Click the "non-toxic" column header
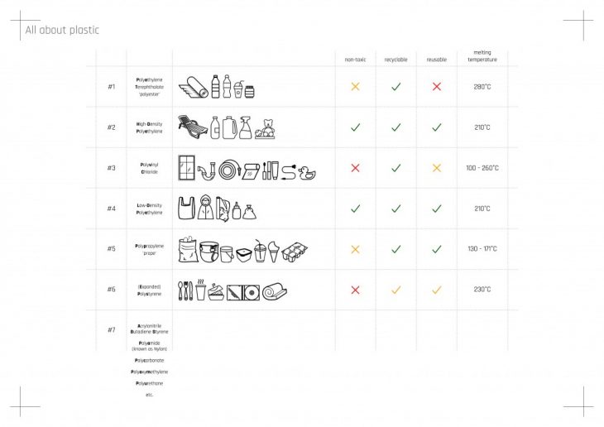The width and height of the screenshot is (604, 427). (355, 60)
